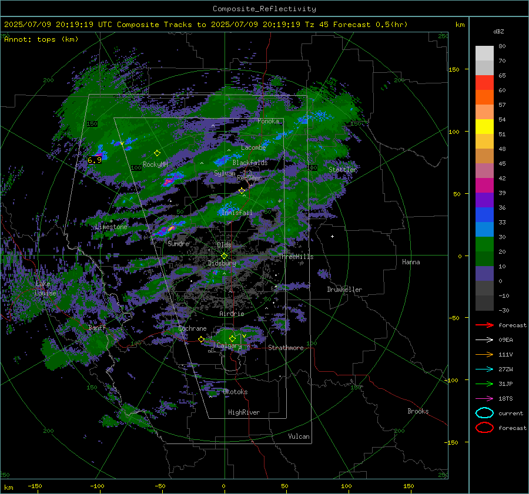
Task: Click the dBZ legend heading
Action: 498,31
